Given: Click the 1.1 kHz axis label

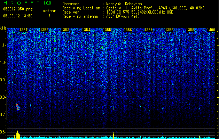Looking at the screenshot, I should click(x=3, y=45).
